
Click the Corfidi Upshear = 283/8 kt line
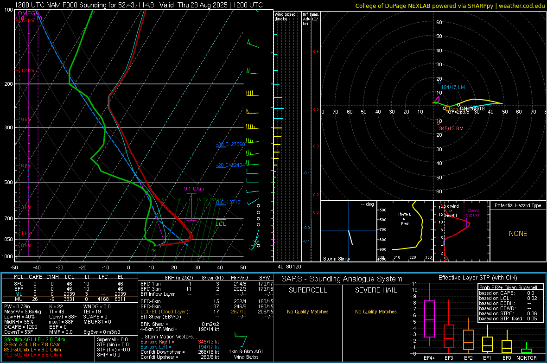coord(180,357)
